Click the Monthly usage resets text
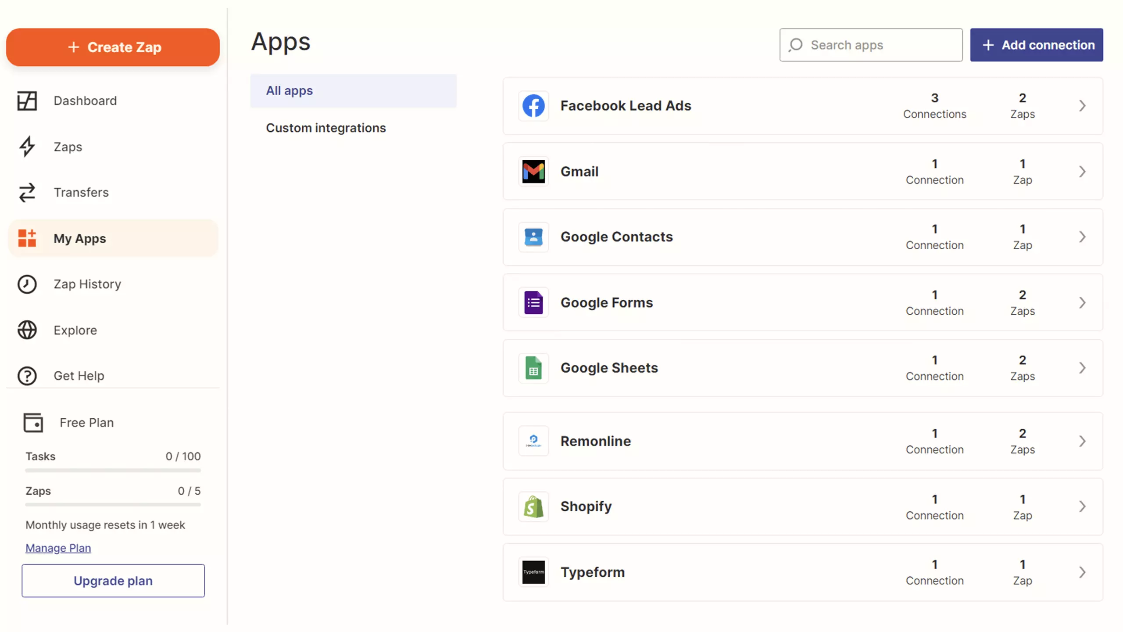 coord(105,525)
